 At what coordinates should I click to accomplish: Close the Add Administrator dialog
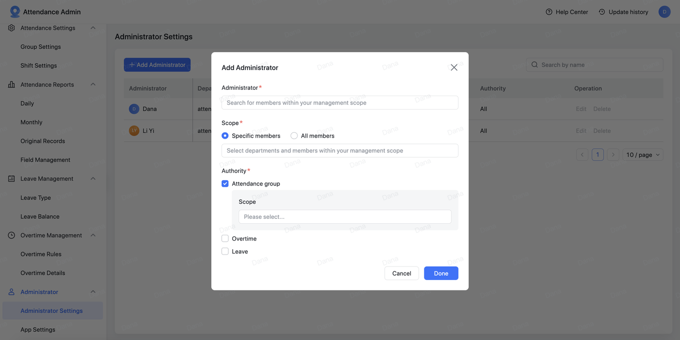(454, 67)
